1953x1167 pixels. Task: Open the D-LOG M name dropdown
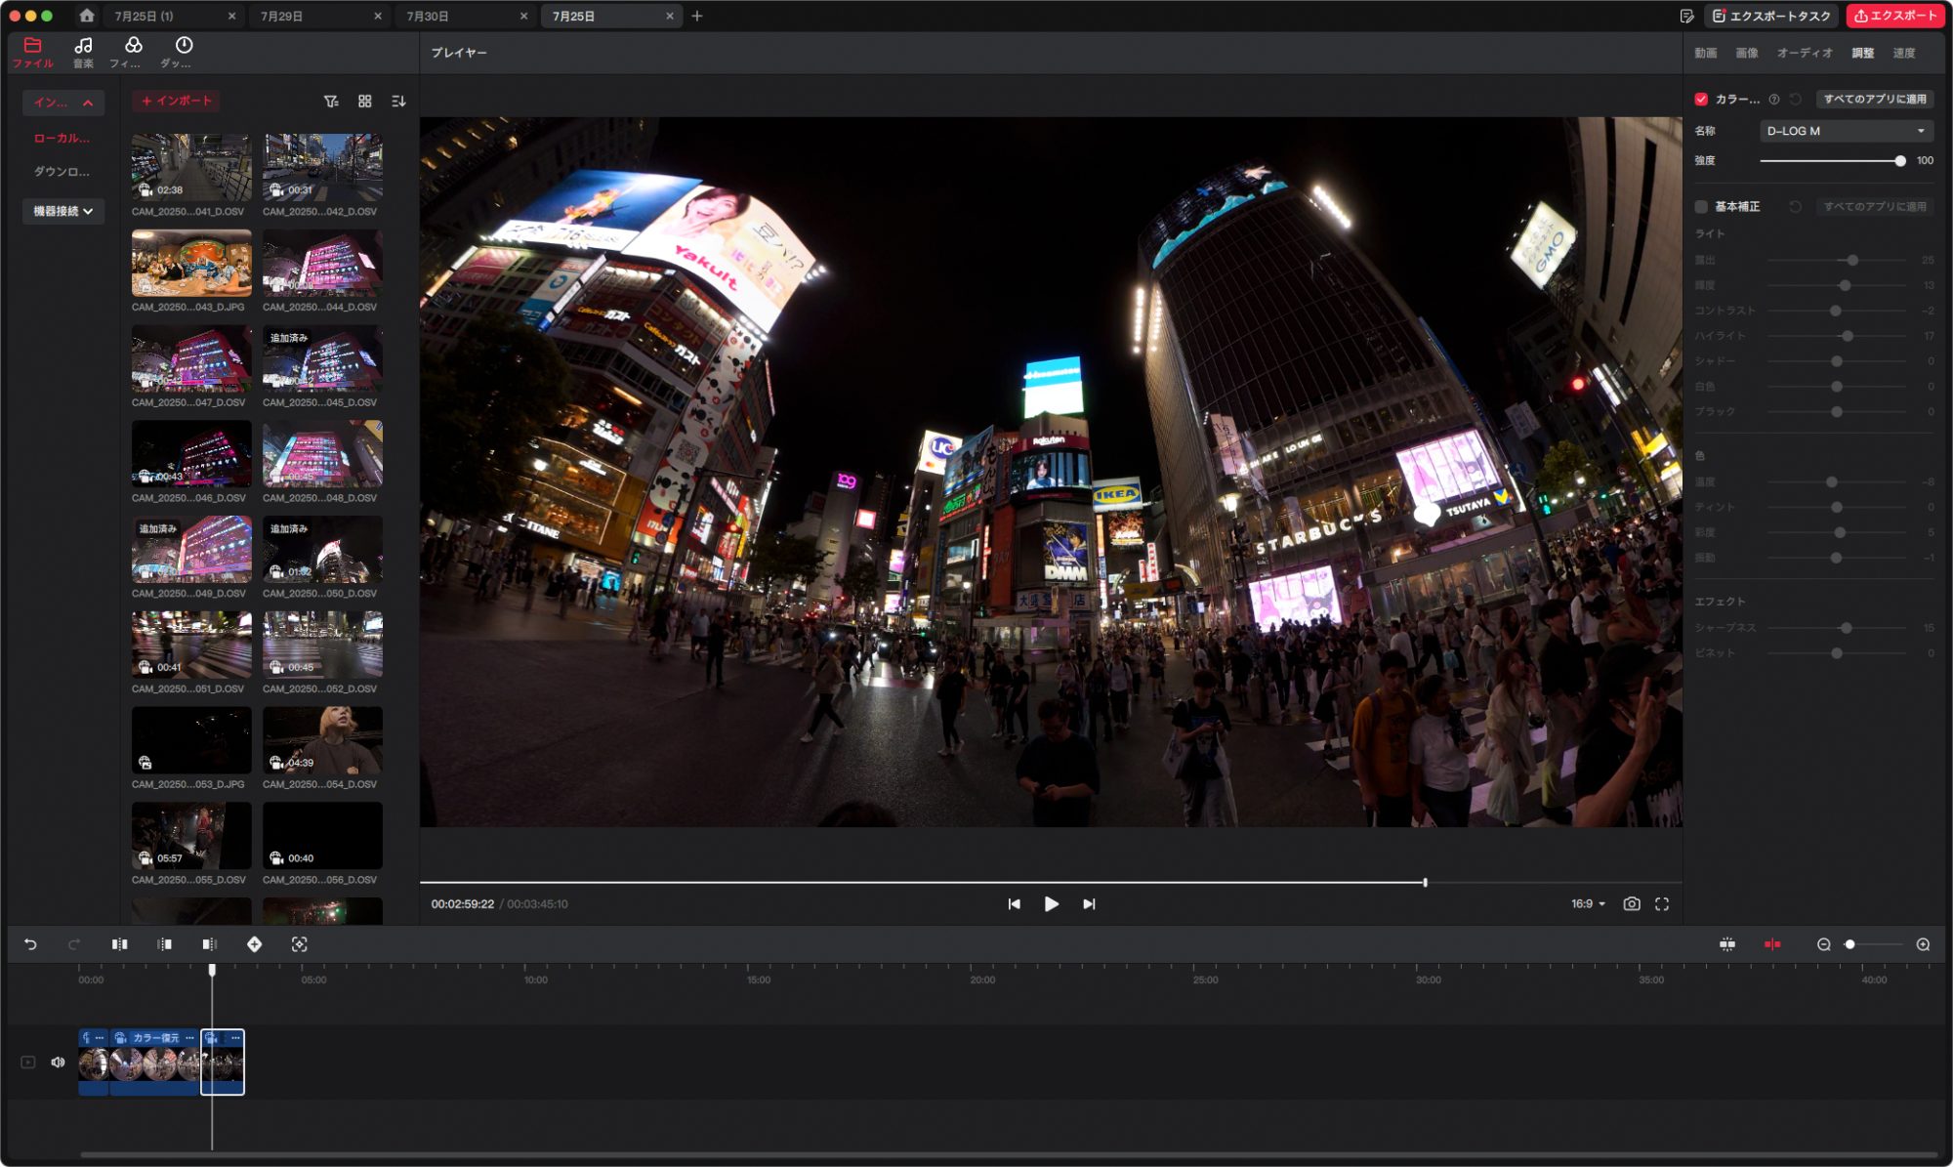[x=1846, y=131]
